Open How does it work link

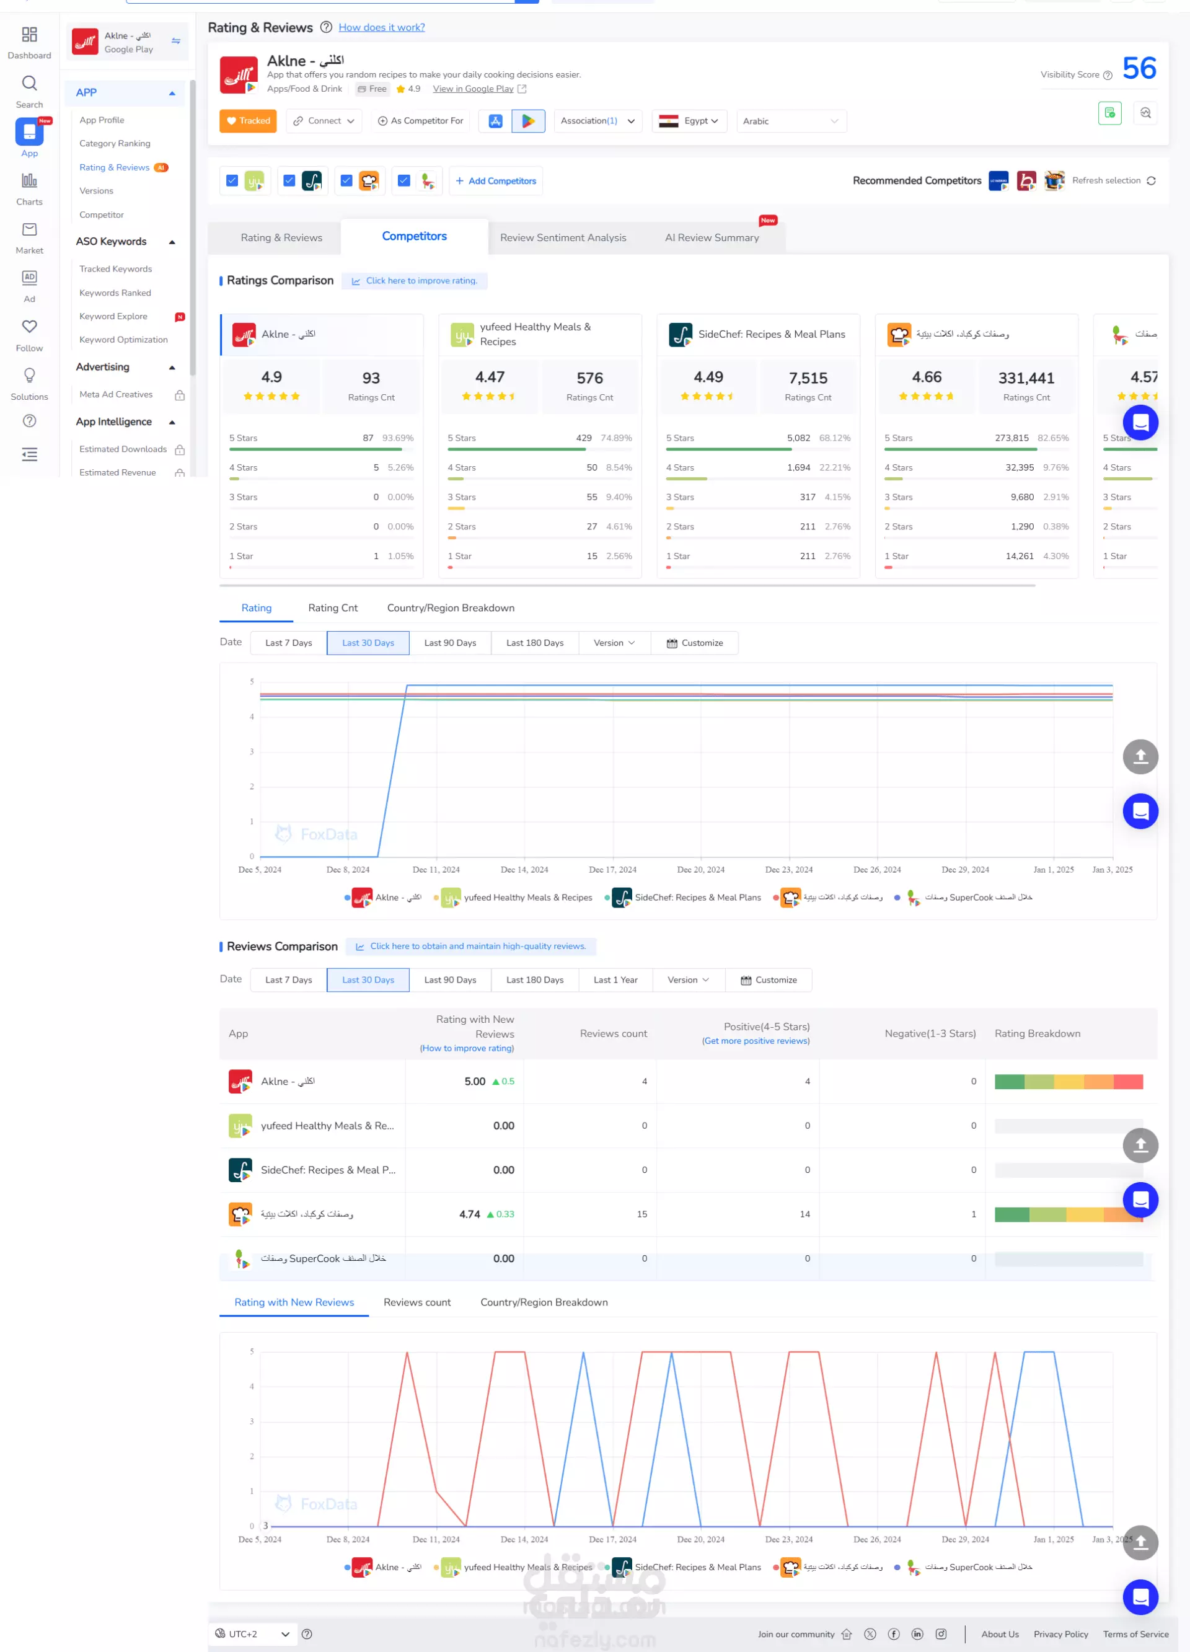(x=382, y=27)
